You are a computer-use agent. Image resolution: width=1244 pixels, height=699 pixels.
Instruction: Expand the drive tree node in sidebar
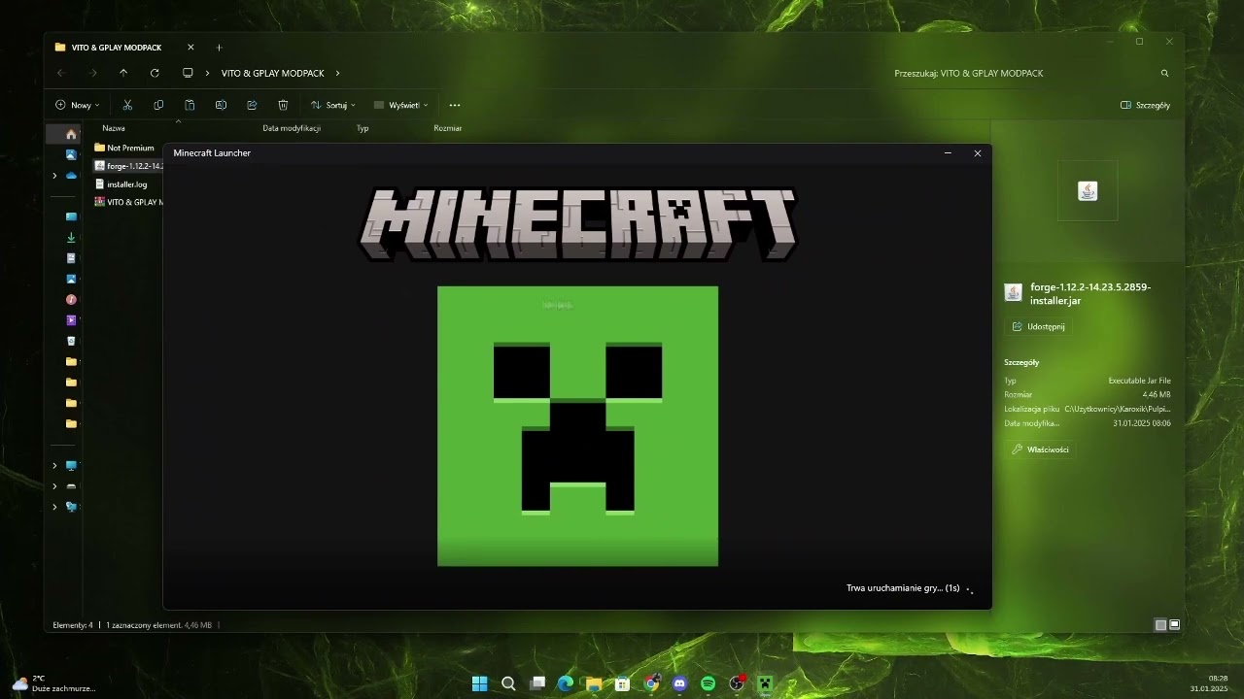[x=54, y=485]
